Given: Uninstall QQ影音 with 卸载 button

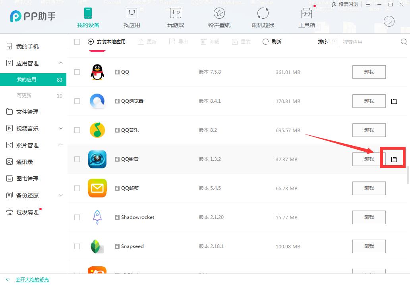Looking at the screenshot, I should pos(369,159).
